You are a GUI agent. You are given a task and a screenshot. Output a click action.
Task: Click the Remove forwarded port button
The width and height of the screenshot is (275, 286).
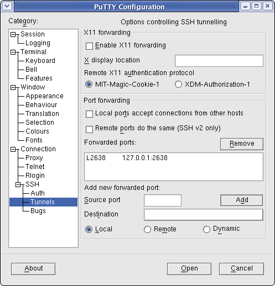[242, 144]
